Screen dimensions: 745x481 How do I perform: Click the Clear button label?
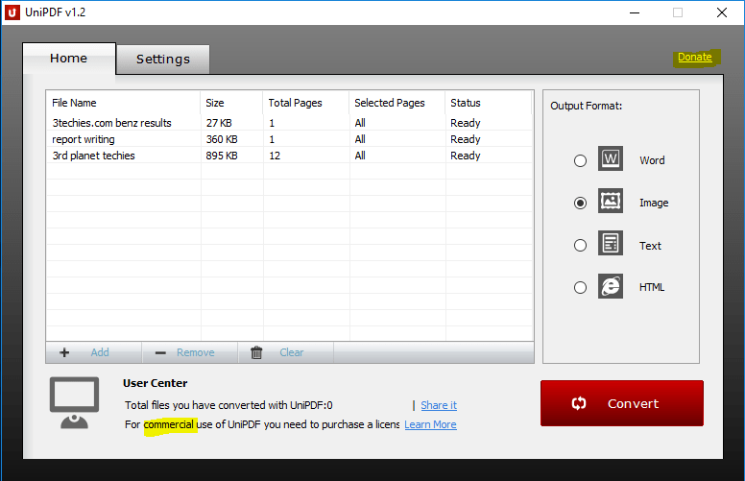tap(291, 352)
